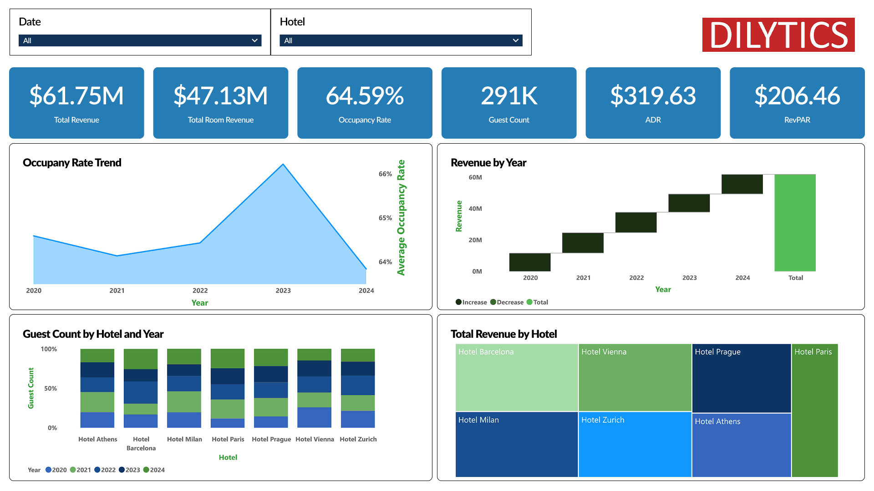Click the Decrease legend marker

(493, 302)
